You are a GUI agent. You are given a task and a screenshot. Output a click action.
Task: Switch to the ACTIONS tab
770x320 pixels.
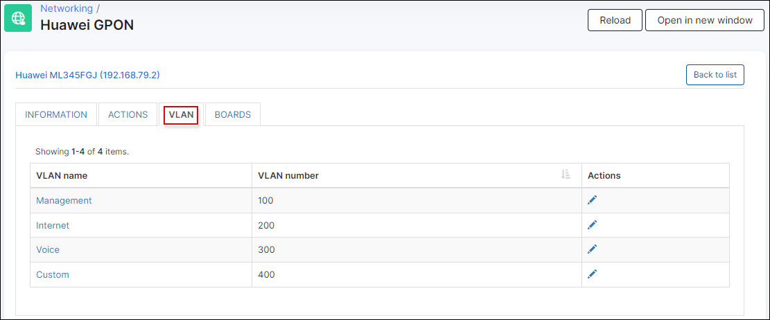[x=128, y=114]
